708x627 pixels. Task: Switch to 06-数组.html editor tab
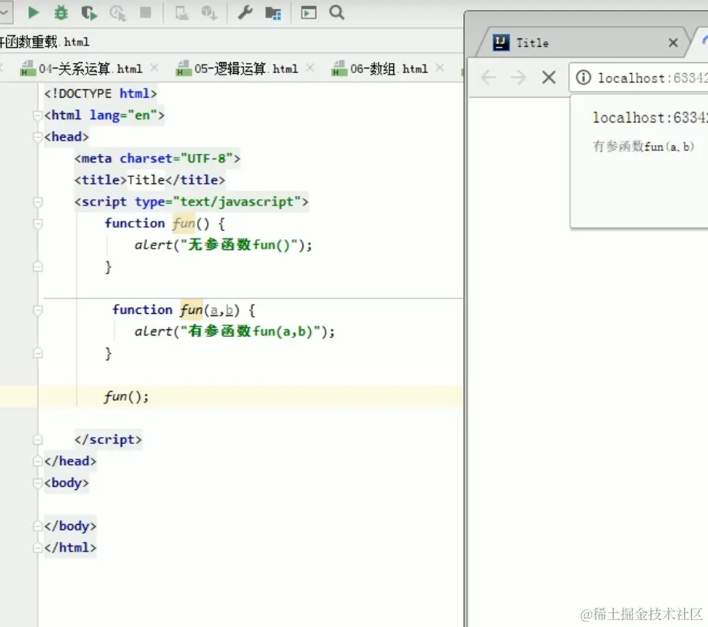coord(389,68)
